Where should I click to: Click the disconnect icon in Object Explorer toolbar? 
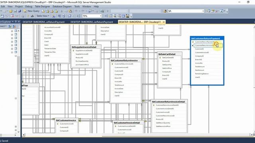pyautogui.click(x=14, y=26)
